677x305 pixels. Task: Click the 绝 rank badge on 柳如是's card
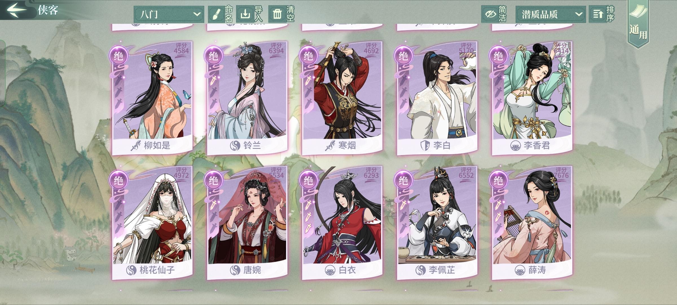pos(118,56)
